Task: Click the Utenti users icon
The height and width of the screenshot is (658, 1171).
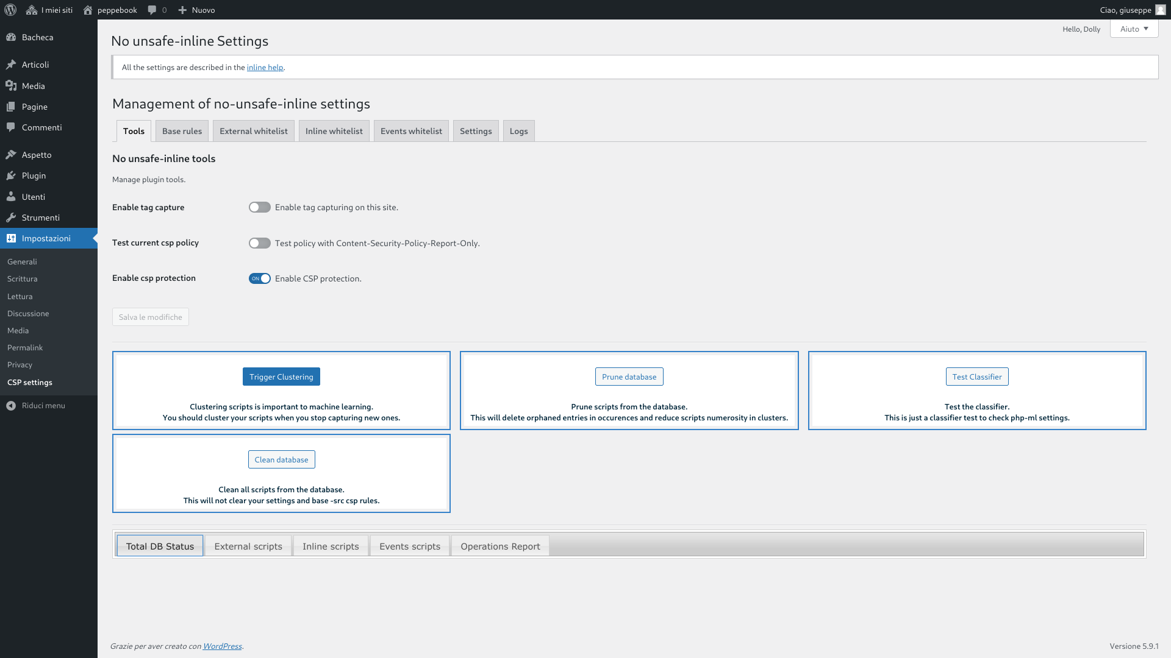Action: 13,196
